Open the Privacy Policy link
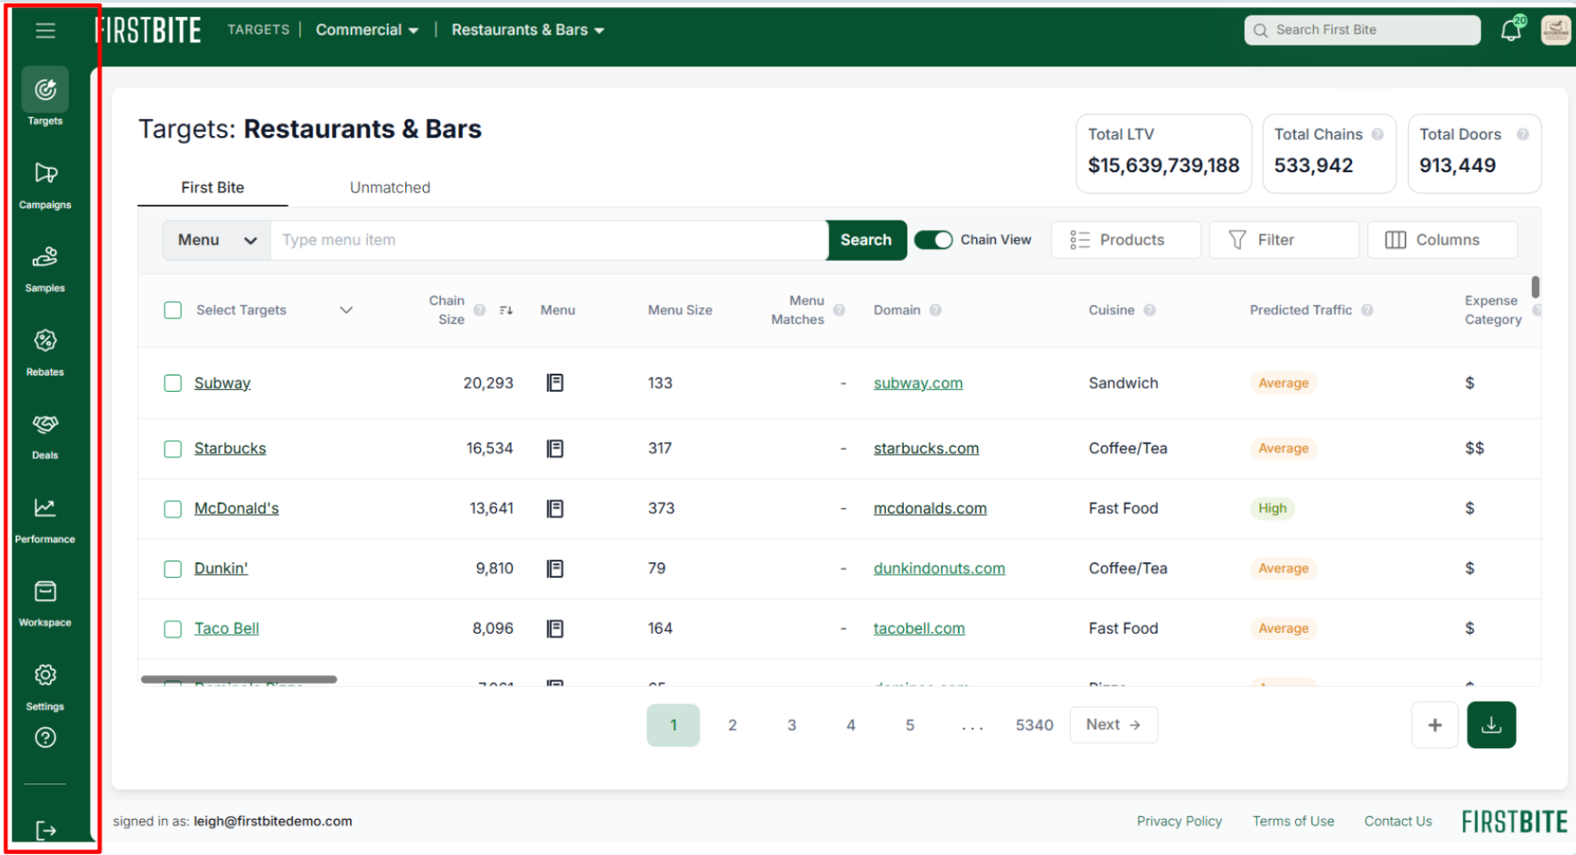Screen dimensions: 1576x855 (1179, 821)
